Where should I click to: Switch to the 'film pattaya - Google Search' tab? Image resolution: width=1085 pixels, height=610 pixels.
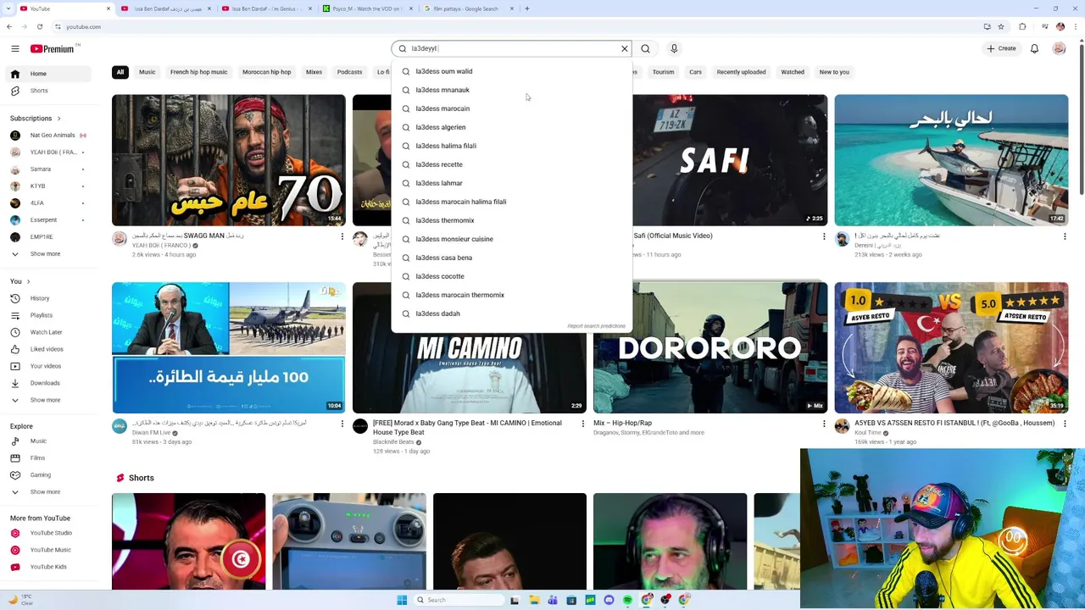coord(466,8)
